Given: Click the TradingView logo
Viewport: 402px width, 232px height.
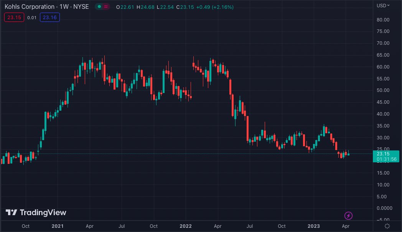Looking at the screenshot, I should (x=36, y=212).
